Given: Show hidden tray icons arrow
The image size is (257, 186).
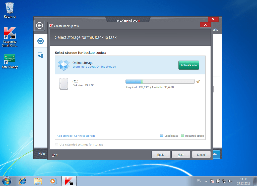Looking at the screenshot, I should pyautogui.click(x=206, y=181).
